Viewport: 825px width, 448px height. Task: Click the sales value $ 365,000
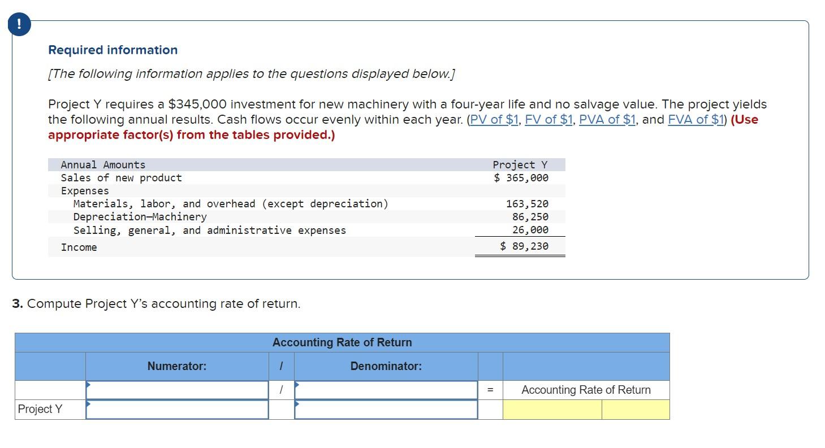tap(521, 178)
